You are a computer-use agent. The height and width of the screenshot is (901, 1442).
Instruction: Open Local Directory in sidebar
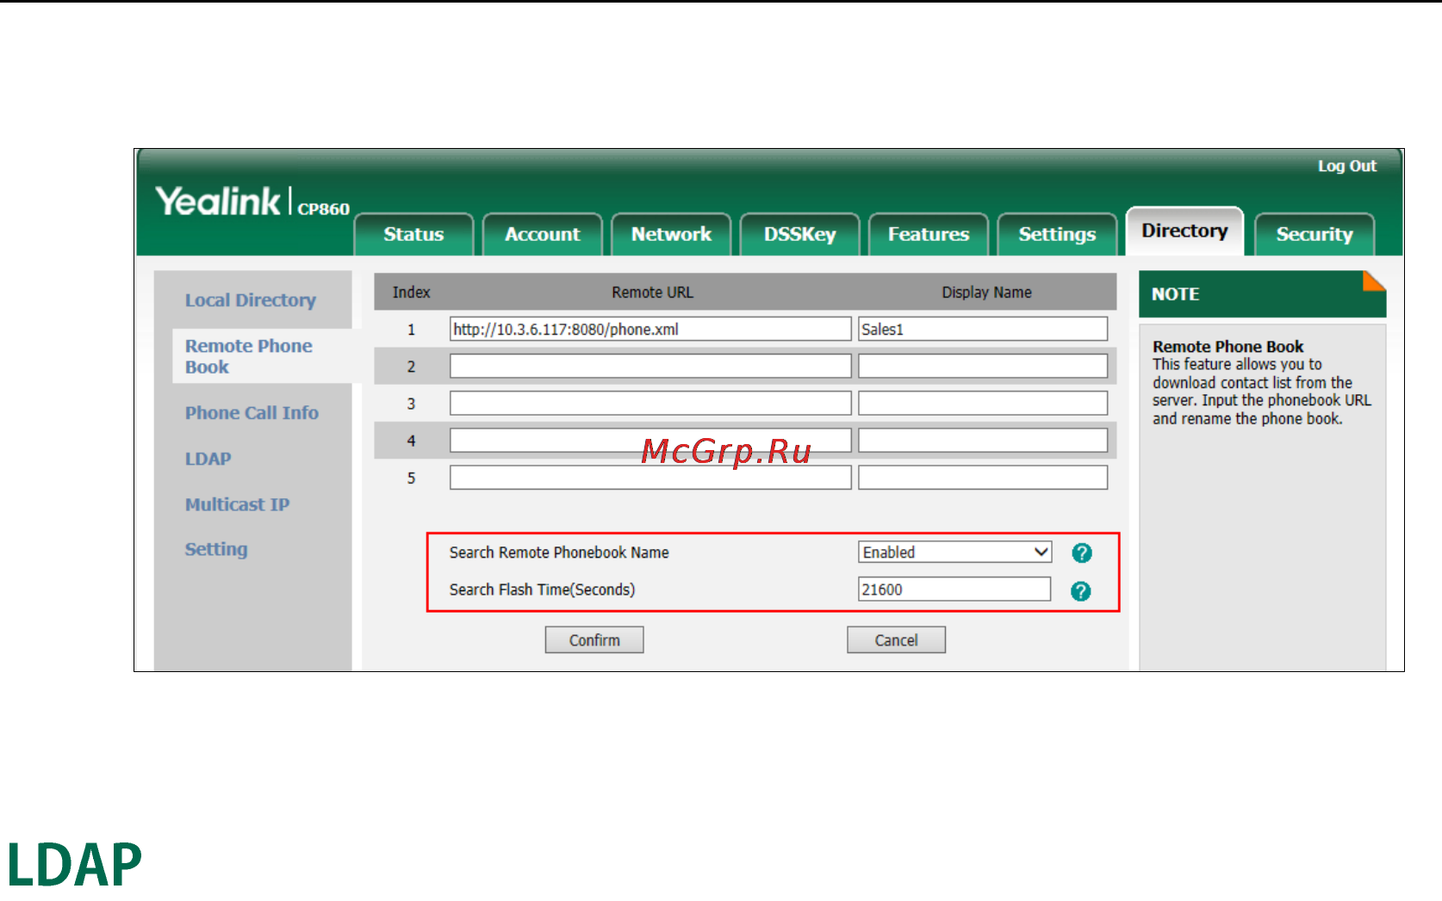(x=251, y=300)
